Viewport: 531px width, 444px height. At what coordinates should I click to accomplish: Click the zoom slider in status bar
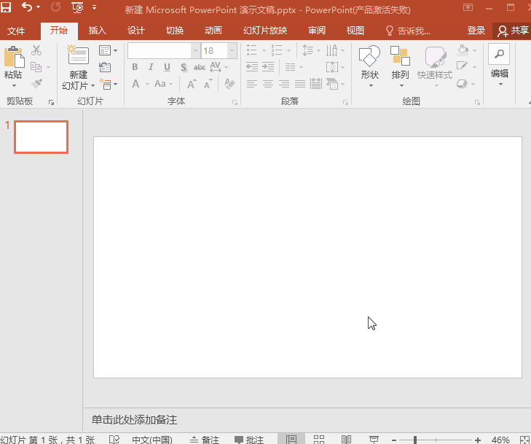[x=415, y=440]
